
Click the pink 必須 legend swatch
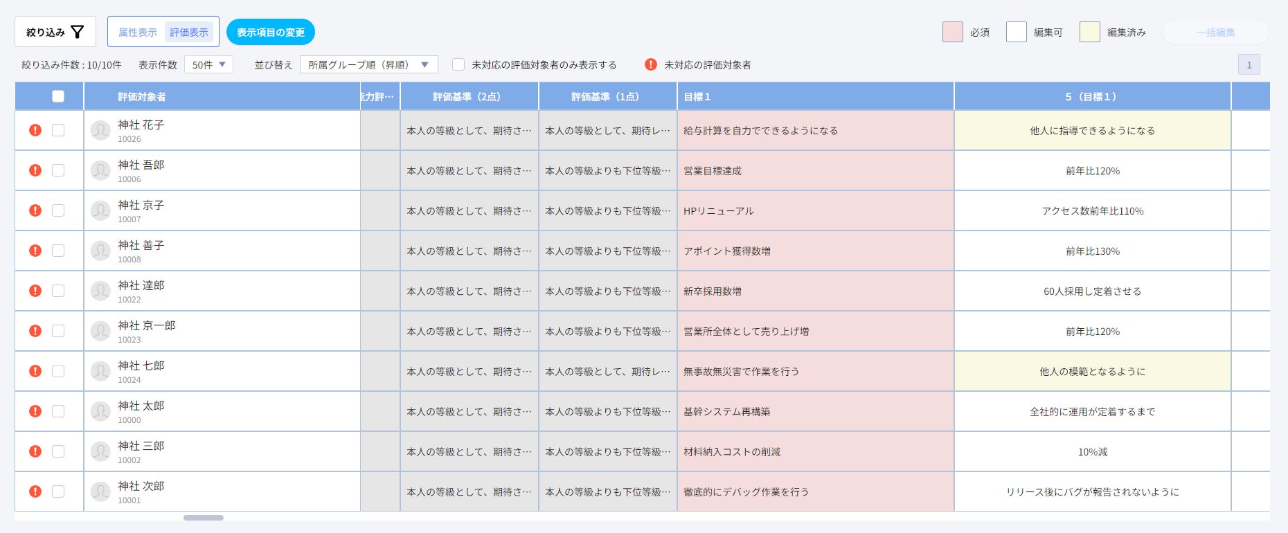[953, 32]
